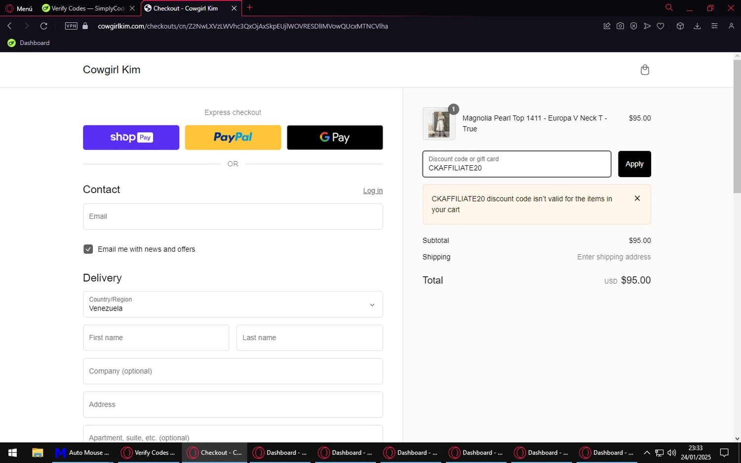
Task: Click the $95.00 total amount text
Action: [636, 280]
